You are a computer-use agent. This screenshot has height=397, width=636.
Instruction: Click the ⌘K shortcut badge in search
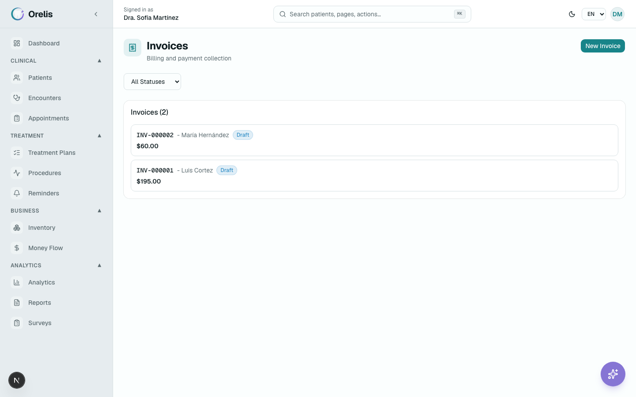point(460,14)
